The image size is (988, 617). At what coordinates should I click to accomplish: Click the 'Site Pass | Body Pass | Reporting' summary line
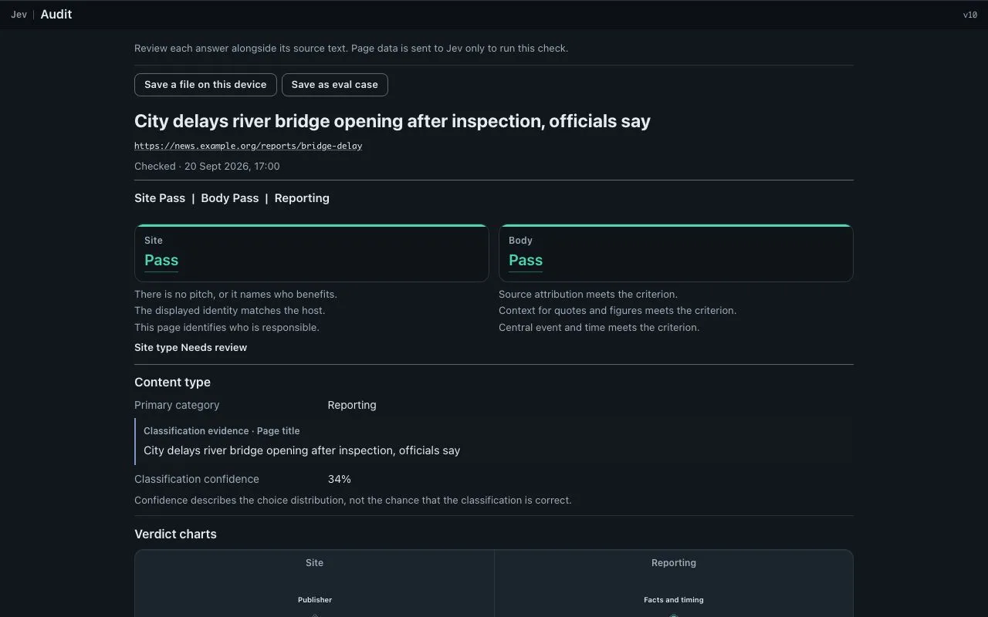[232, 198]
